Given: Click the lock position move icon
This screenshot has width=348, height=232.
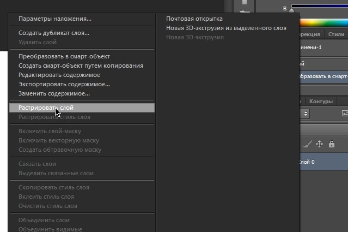Looking at the screenshot, I should point(319,144).
